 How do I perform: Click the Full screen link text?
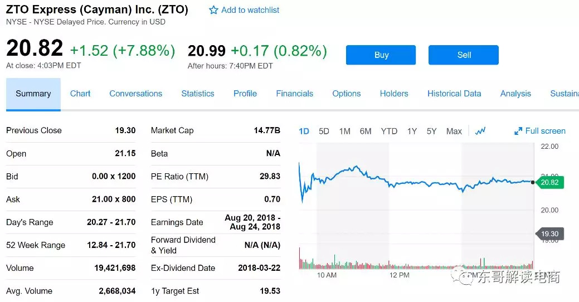tap(545, 131)
